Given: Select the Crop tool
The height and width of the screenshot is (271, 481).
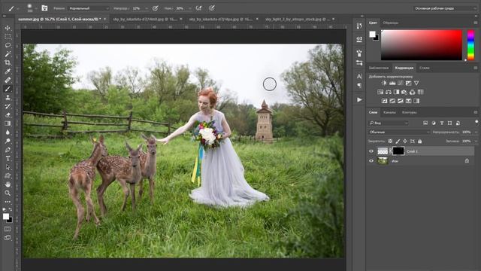Looking at the screenshot, I should (x=8, y=62).
